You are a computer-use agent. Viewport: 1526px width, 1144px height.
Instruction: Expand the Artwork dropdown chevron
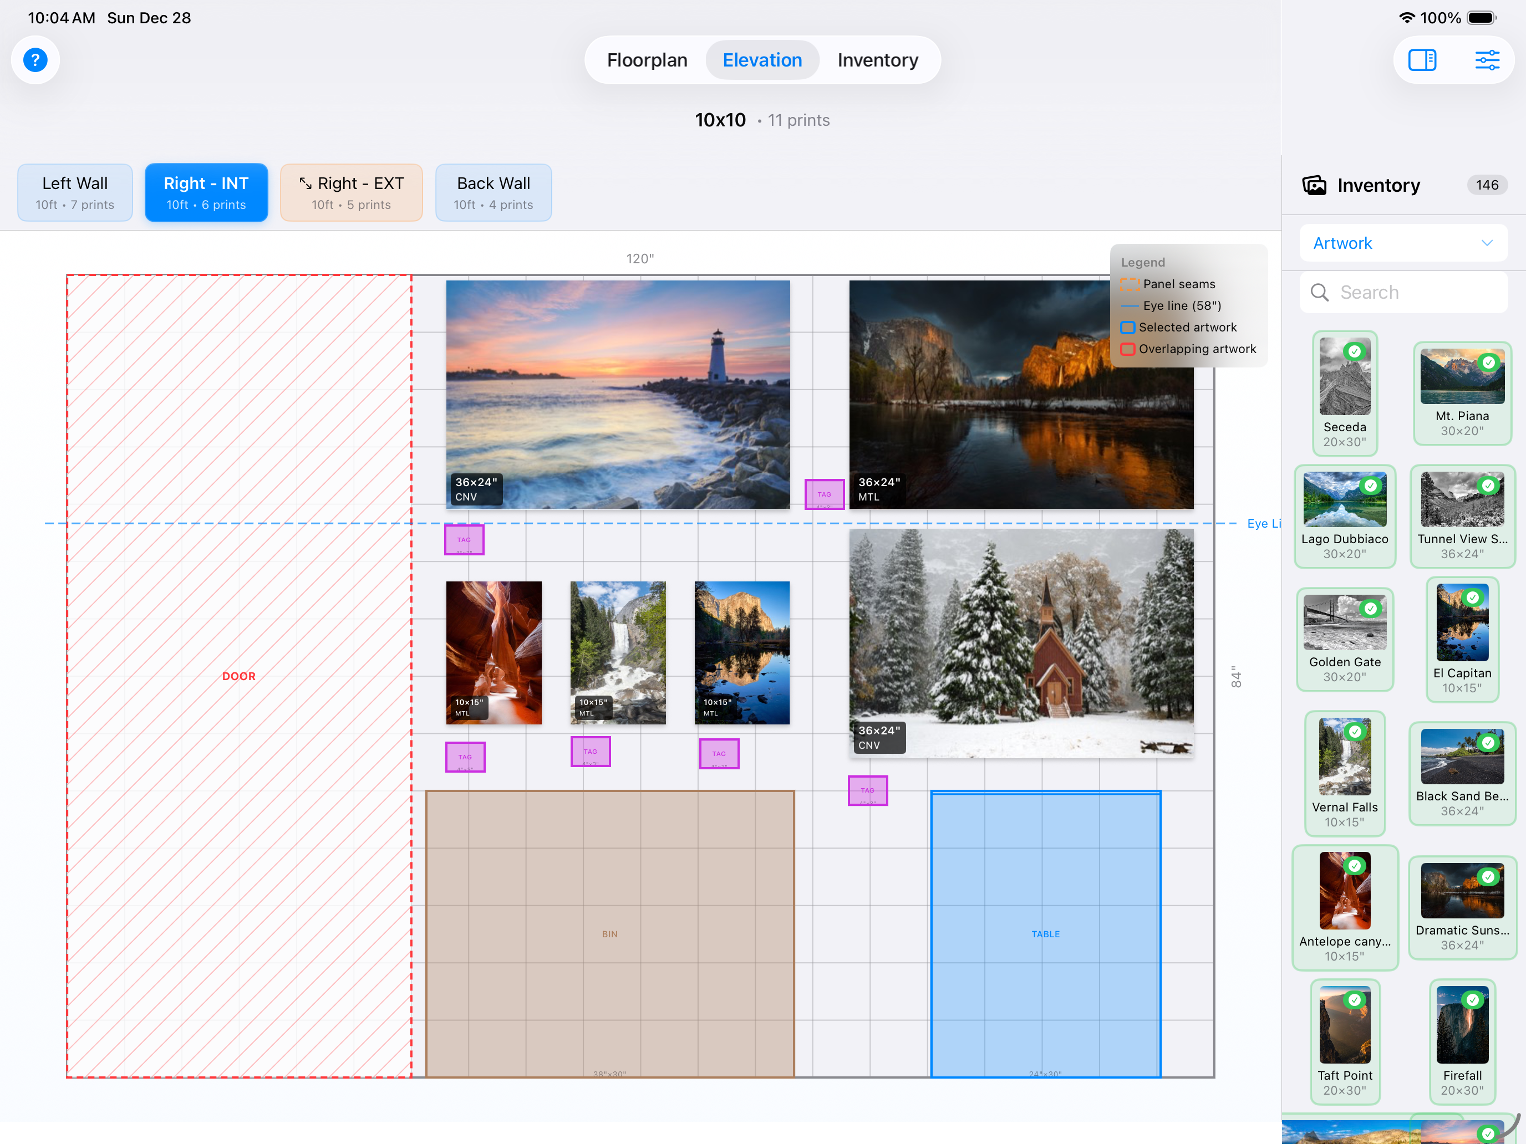(1487, 243)
